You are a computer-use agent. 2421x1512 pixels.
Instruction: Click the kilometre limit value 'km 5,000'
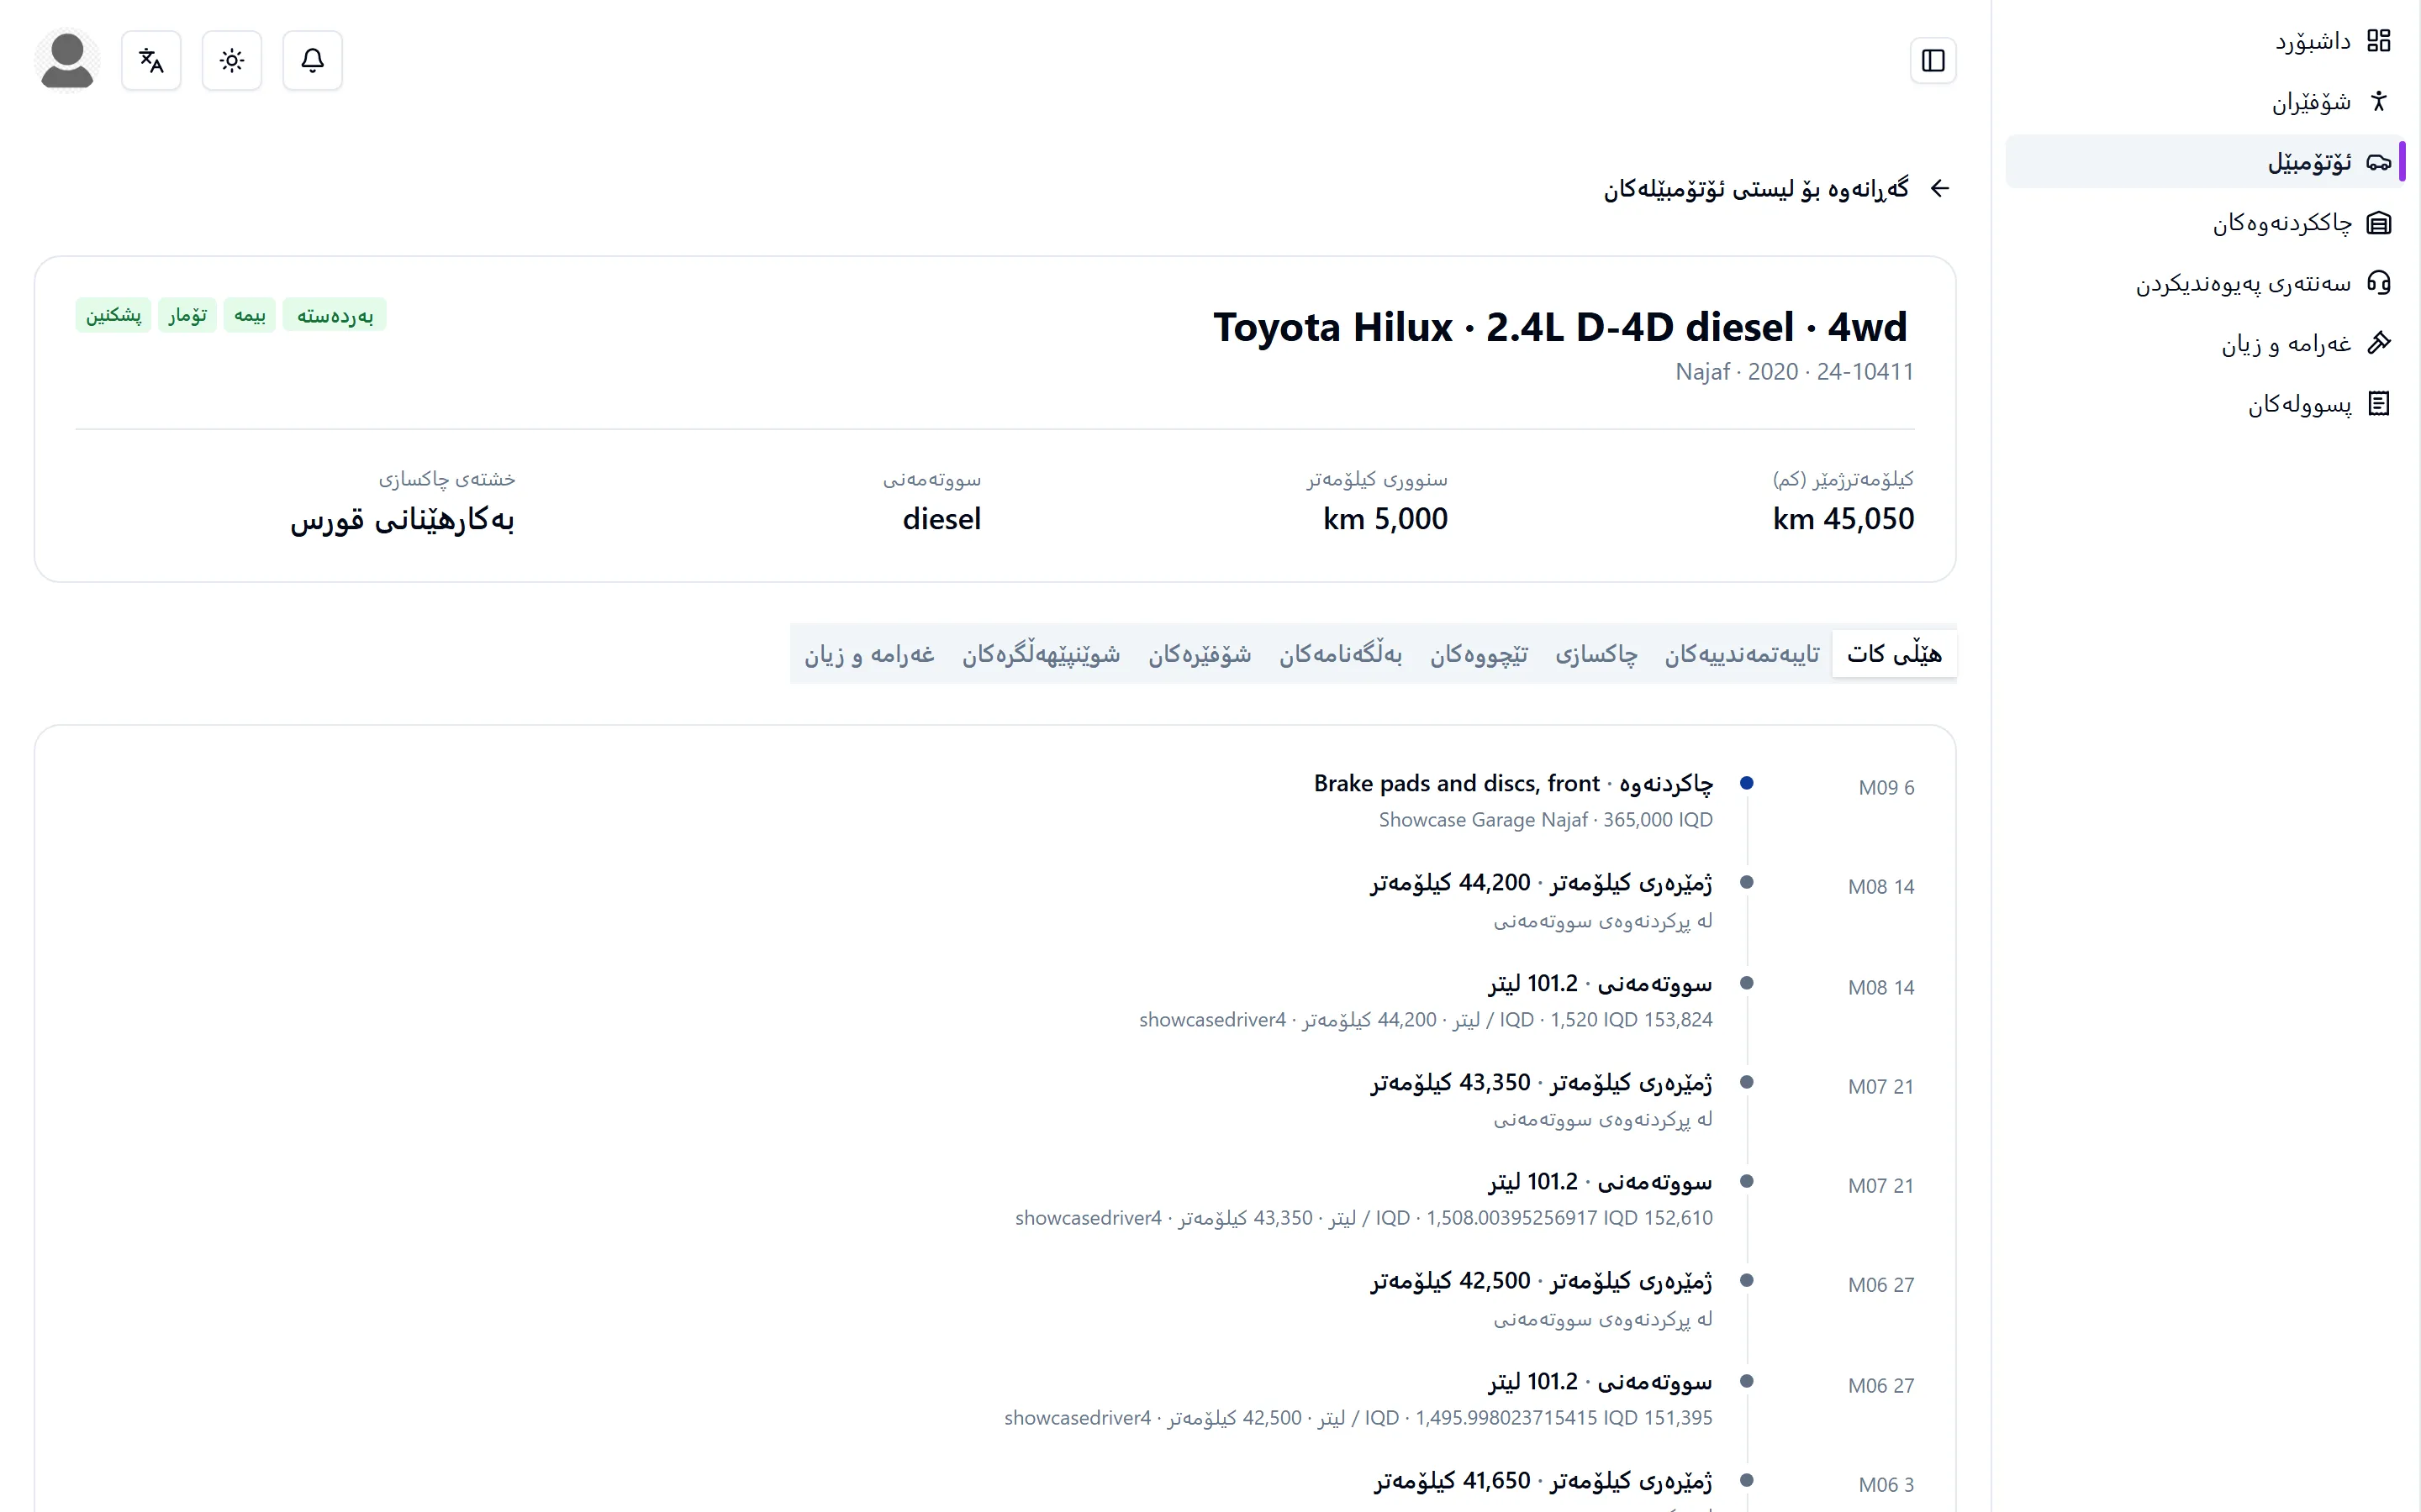tap(1385, 519)
